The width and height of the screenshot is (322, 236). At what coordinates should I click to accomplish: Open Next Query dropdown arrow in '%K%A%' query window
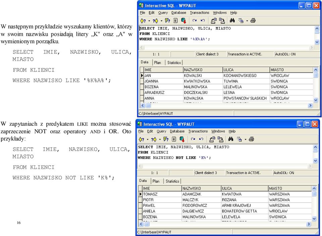pyautogui.click(x=161, y=21)
